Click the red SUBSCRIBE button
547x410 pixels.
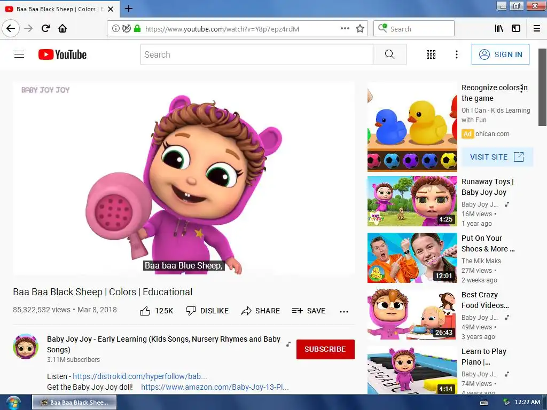325,349
